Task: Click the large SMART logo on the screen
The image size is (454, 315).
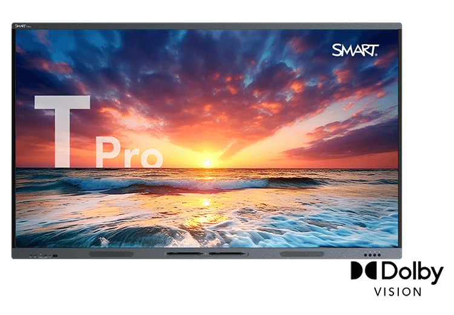Action: tap(355, 50)
